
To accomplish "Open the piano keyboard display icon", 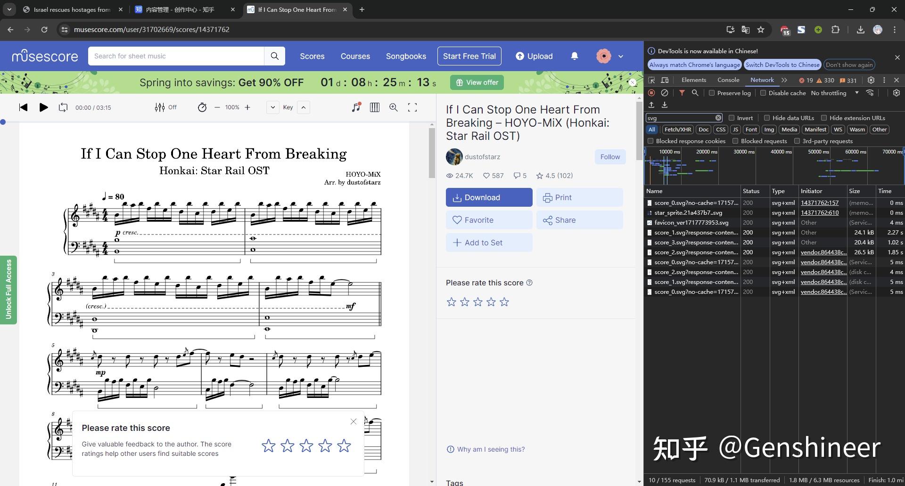I will pos(374,107).
